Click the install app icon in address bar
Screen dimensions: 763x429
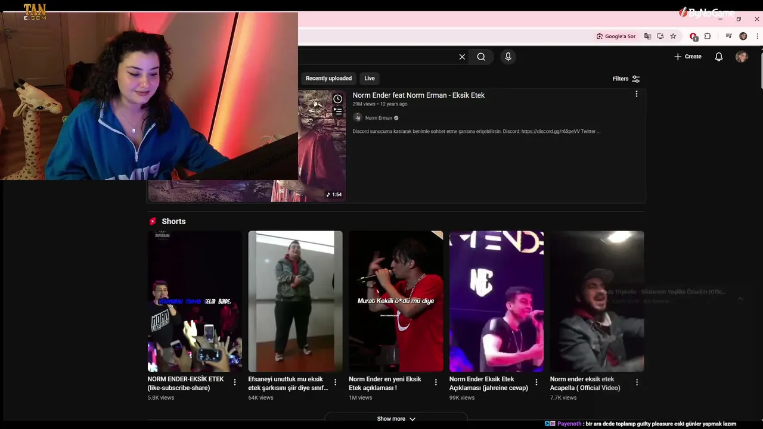click(x=660, y=36)
